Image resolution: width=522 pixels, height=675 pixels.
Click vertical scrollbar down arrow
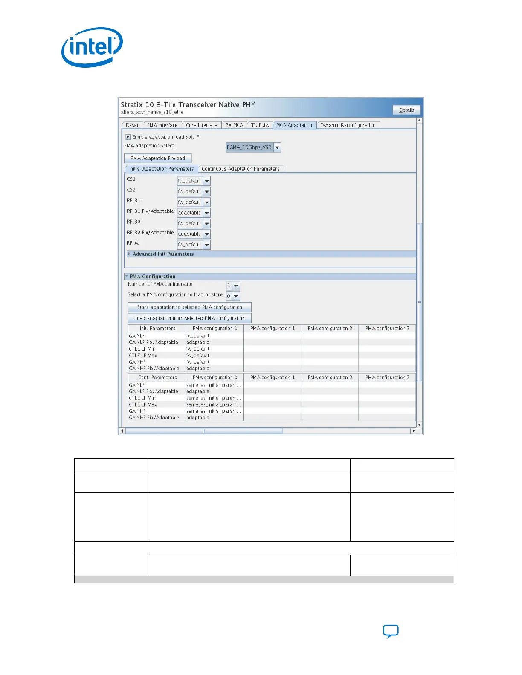(x=420, y=424)
